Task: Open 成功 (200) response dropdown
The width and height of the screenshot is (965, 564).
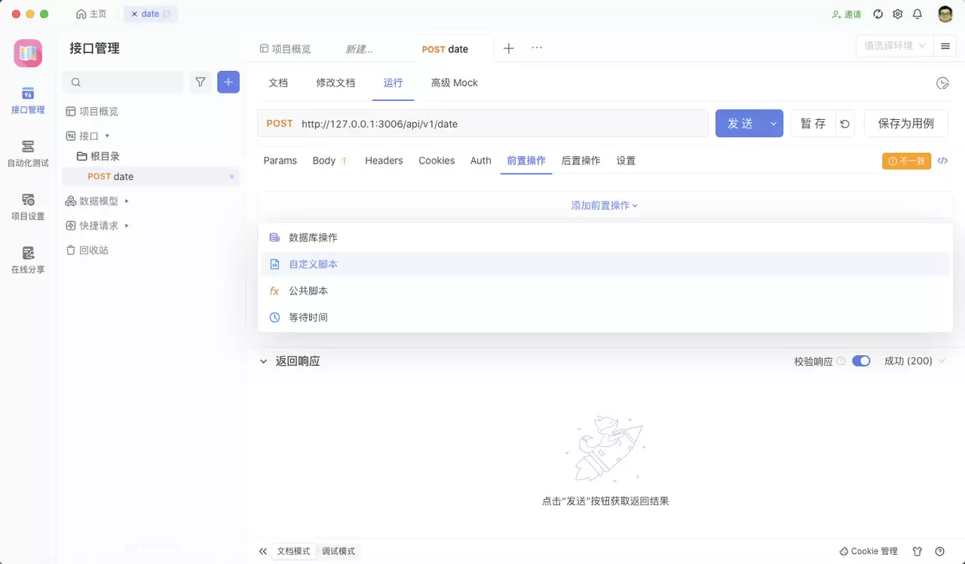Action: pos(914,361)
